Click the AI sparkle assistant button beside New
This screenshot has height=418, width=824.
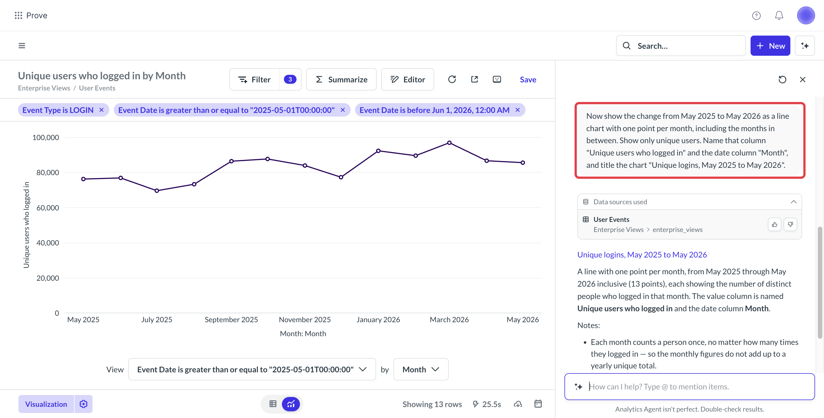pos(804,46)
